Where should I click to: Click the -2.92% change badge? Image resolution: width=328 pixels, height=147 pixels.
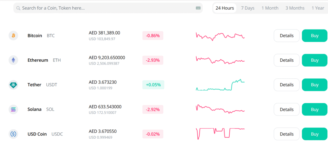tap(153, 109)
